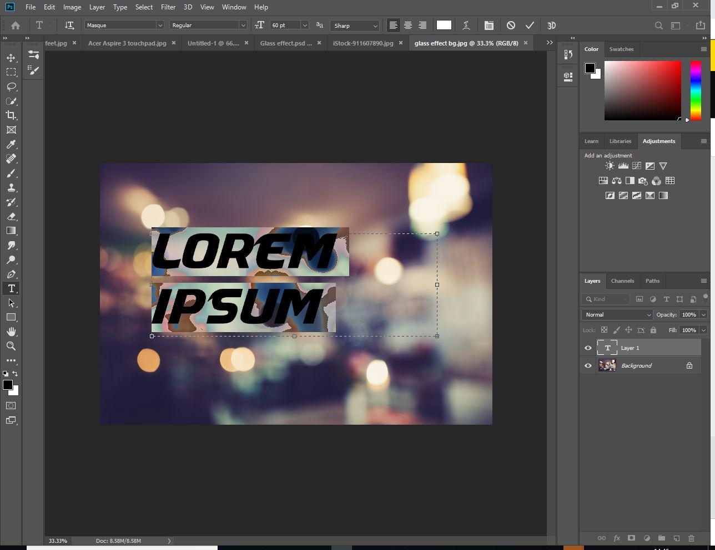Screen dimensions: 715x550
Task: Select the Rectangular Marquee tool
Action: tap(11, 72)
